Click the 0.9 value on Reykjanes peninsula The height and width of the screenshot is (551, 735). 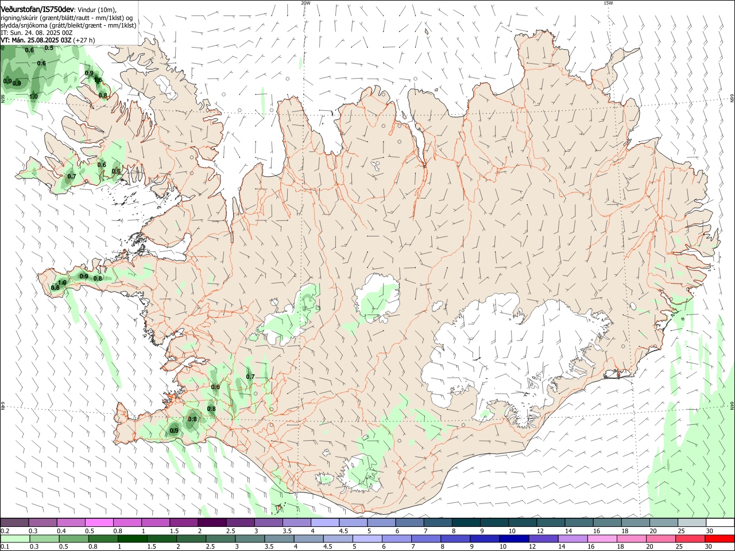[x=174, y=430]
